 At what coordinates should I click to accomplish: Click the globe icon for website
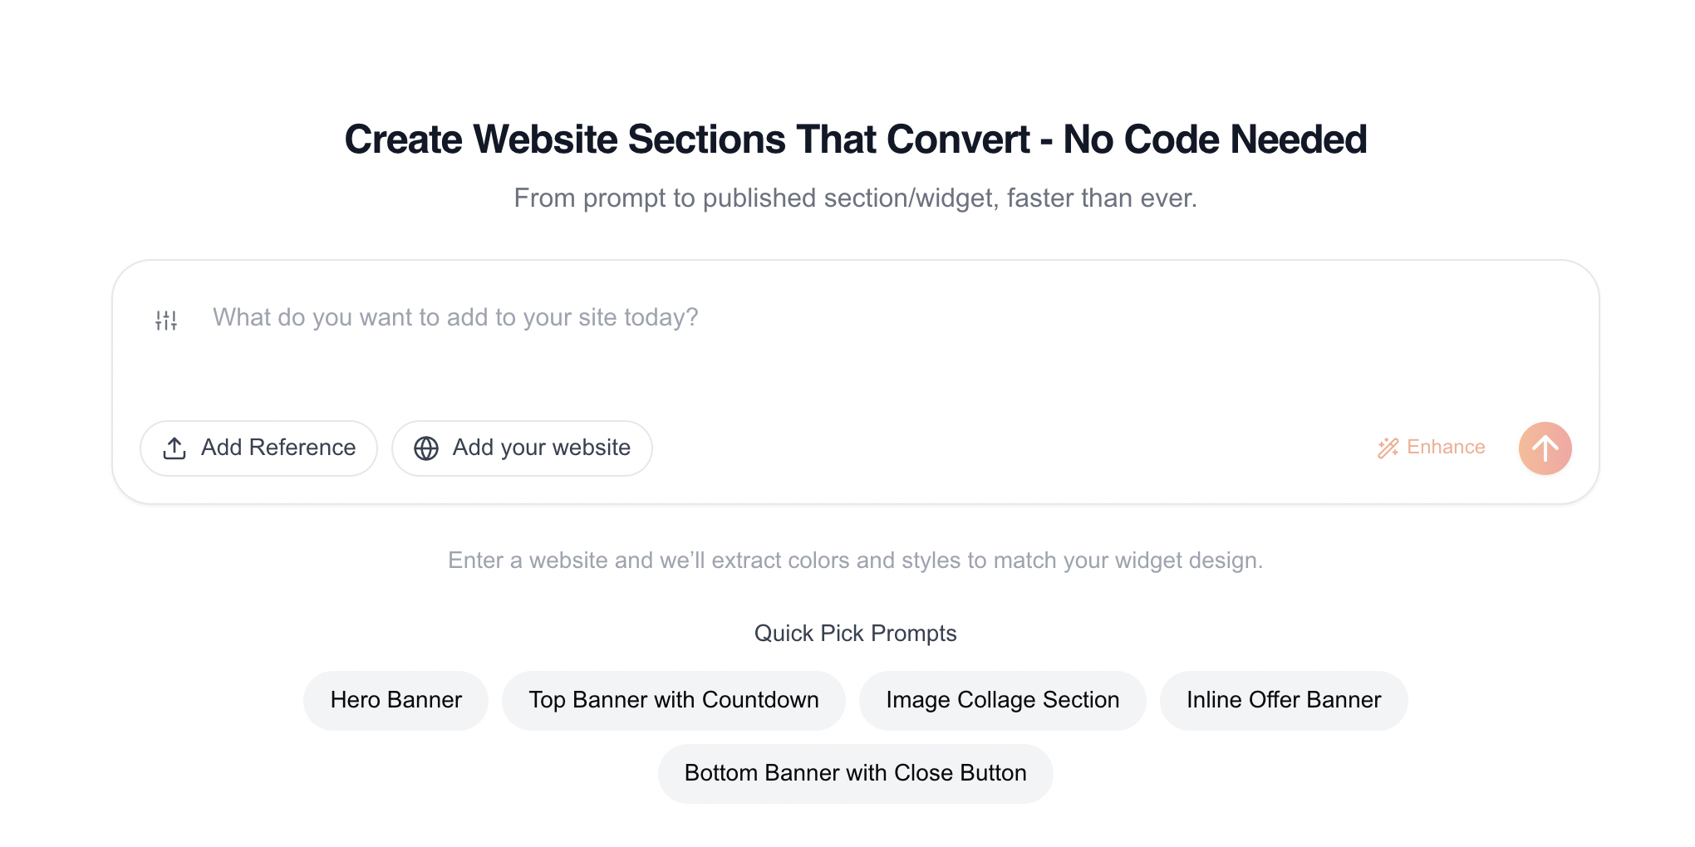[x=426, y=448]
